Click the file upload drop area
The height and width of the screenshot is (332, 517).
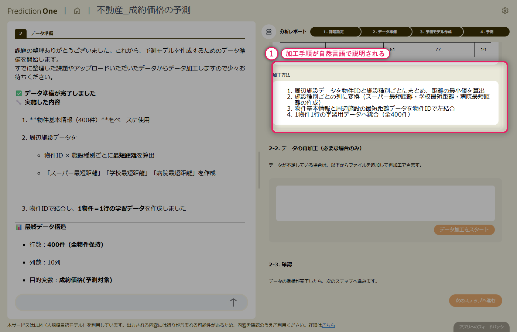pos(386,203)
